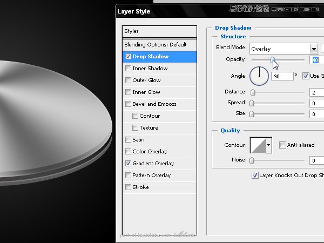The width and height of the screenshot is (324, 243).
Task: Toggle Layer Knocks Out Drop Shadow checkbox
Action: coord(255,175)
